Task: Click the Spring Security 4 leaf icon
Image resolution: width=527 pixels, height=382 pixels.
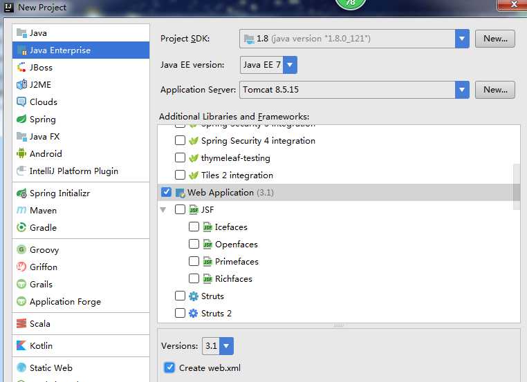Action: (194, 141)
